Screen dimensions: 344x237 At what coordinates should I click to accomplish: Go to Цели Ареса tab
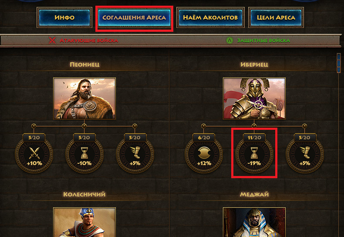pos(276,17)
